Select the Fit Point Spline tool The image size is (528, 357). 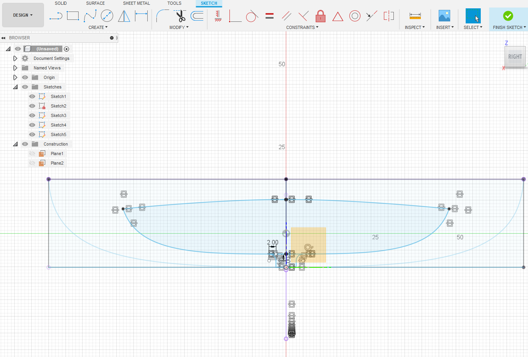[x=90, y=16]
